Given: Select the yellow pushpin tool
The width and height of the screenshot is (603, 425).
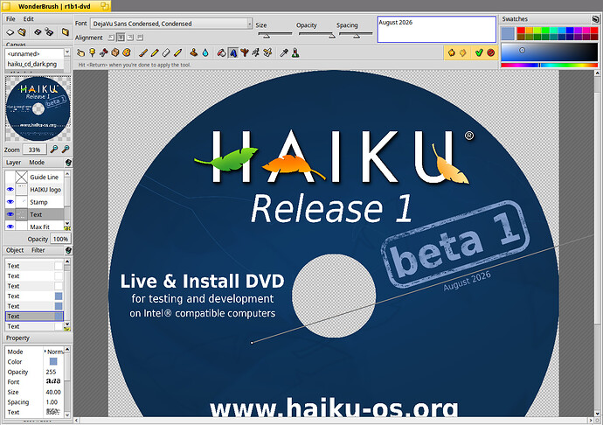Looking at the screenshot, I should coord(92,52).
